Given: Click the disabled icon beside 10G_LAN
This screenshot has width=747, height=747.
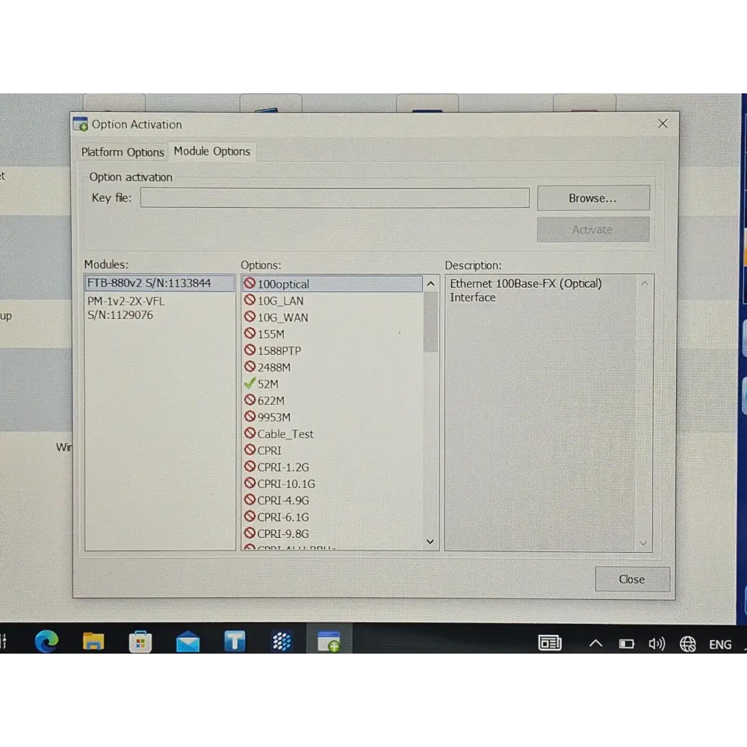Looking at the screenshot, I should (x=249, y=300).
